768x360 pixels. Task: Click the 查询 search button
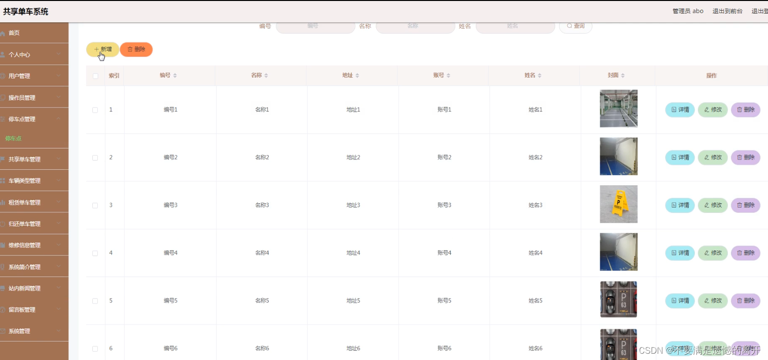(576, 26)
